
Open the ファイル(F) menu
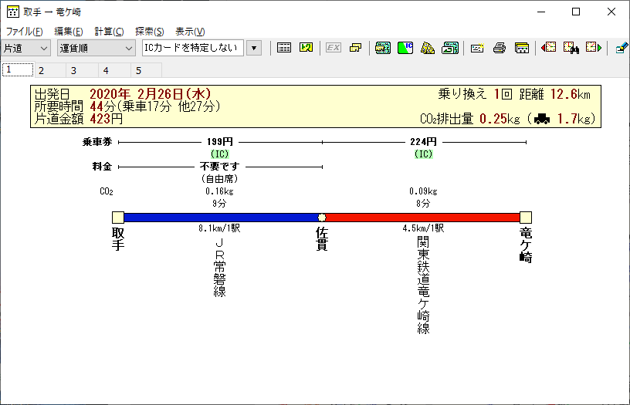24,32
